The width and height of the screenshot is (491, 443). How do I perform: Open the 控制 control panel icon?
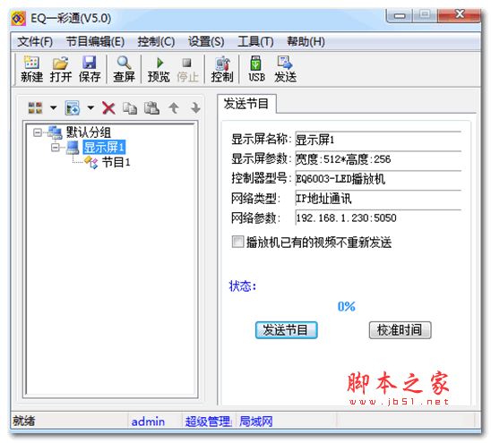222,69
